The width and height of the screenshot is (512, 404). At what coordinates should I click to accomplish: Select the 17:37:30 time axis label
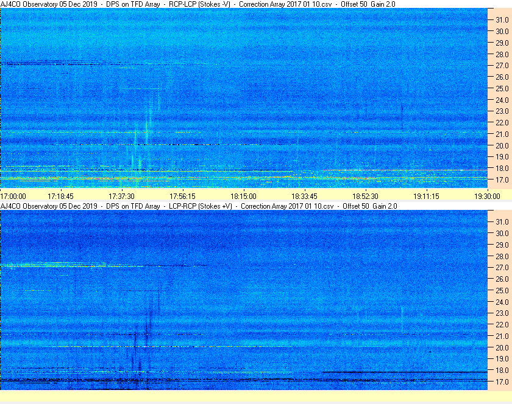tap(121, 197)
